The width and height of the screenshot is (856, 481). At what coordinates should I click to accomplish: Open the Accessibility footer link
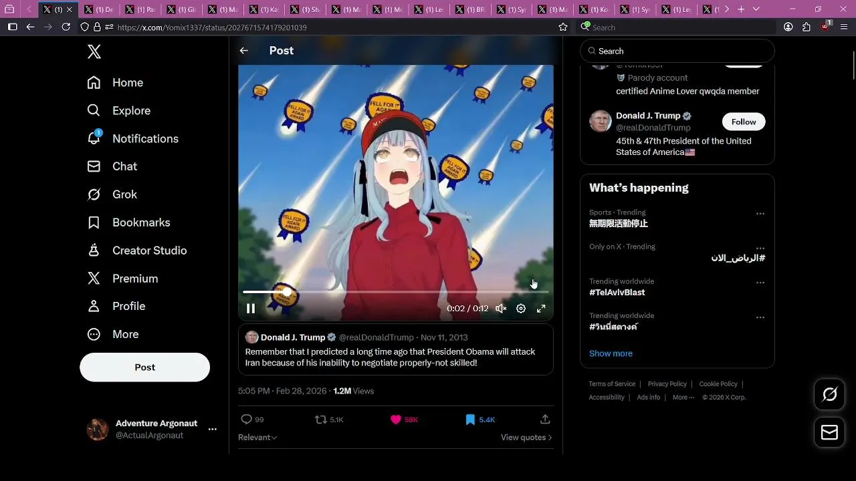pyautogui.click(x=607, y=397)
